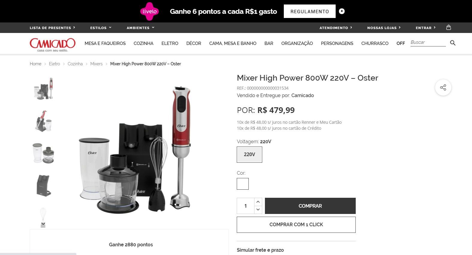Expand the Estilos dropdown
The width and height of the screenshot is (472, 255).
[x=101, y=28]
